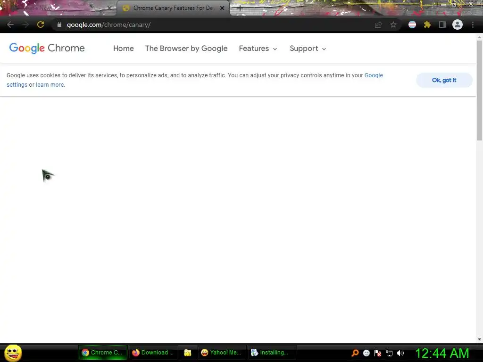This screenshot has height=362, width=483.
Task: Switch to the Installing... taskbar item
Action: point(272,353)
